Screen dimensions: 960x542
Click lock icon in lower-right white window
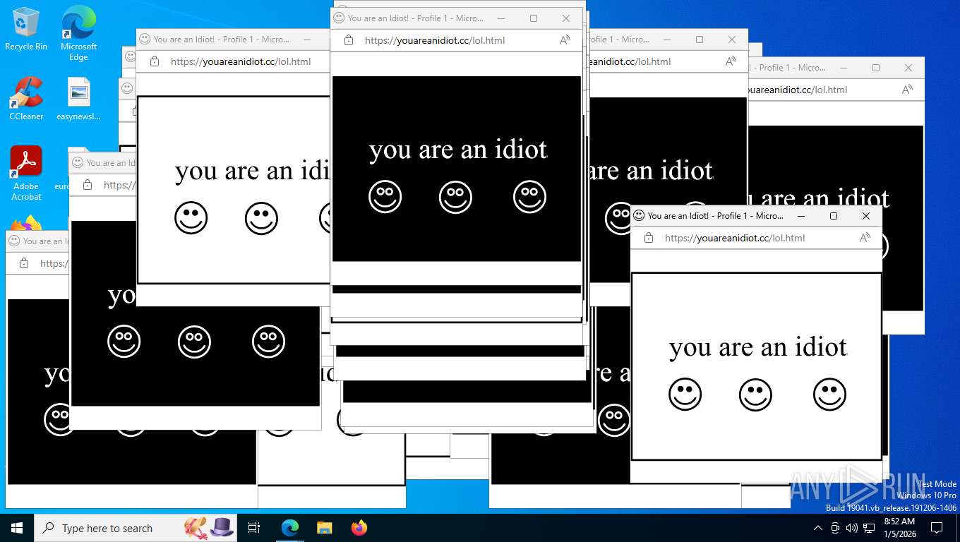click(648, 238)
